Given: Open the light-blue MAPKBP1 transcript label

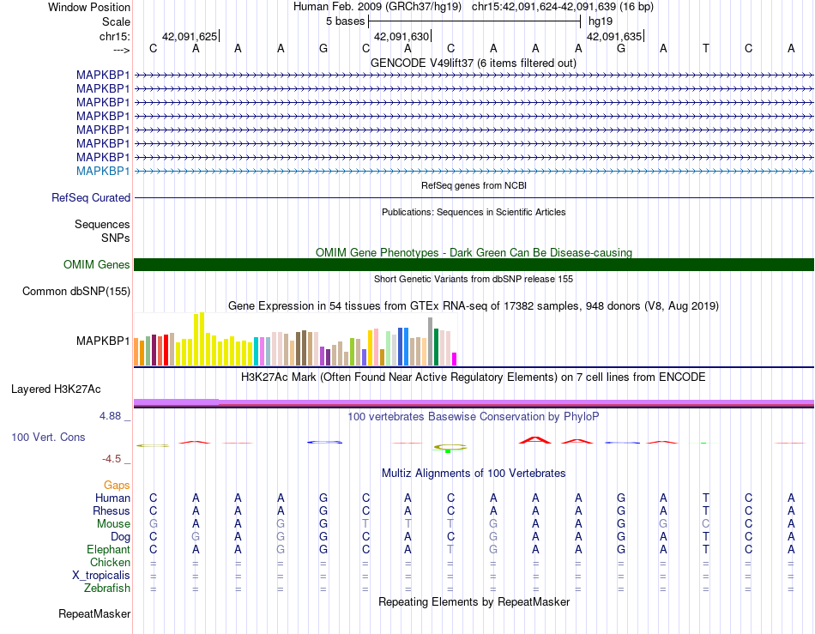Looking at the screenshot, I should pos(103,171).
